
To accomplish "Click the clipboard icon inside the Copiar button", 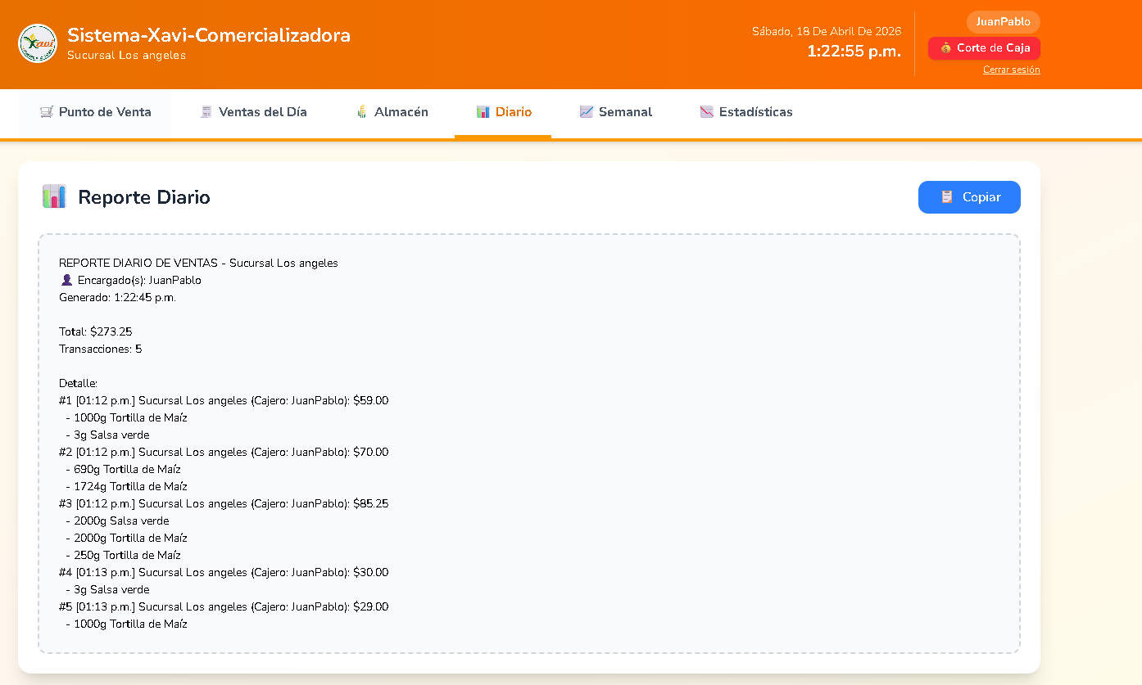I will (x=947, y=196).
